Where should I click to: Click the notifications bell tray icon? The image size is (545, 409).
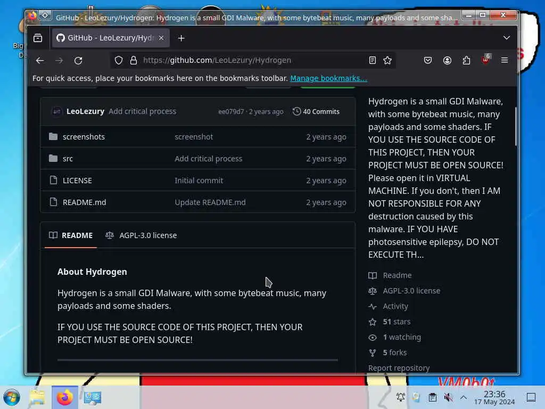(400, 397)
